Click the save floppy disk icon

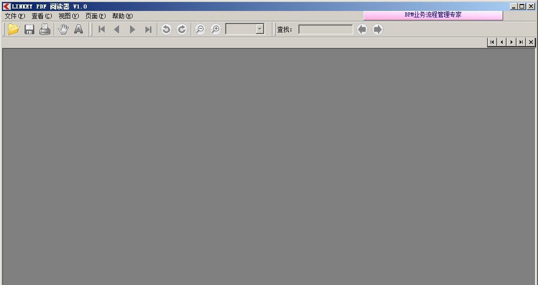pyautogui.click(x=29, y=29)
